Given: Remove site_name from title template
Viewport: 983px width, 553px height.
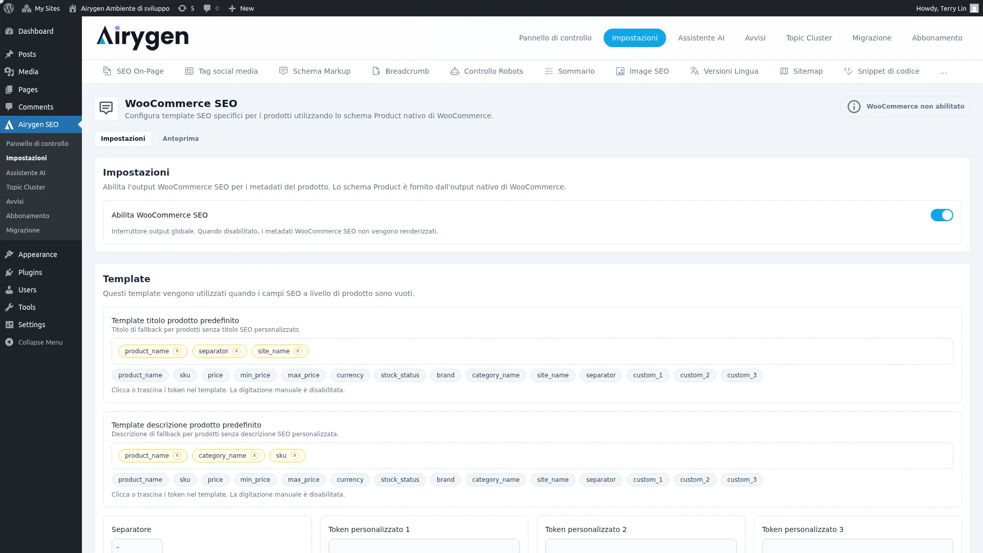Looking at the screenshot, I should click(297, 351).
